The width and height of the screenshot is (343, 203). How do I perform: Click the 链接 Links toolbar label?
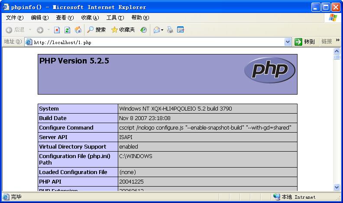pyautogui.click(x=327, y=41)
